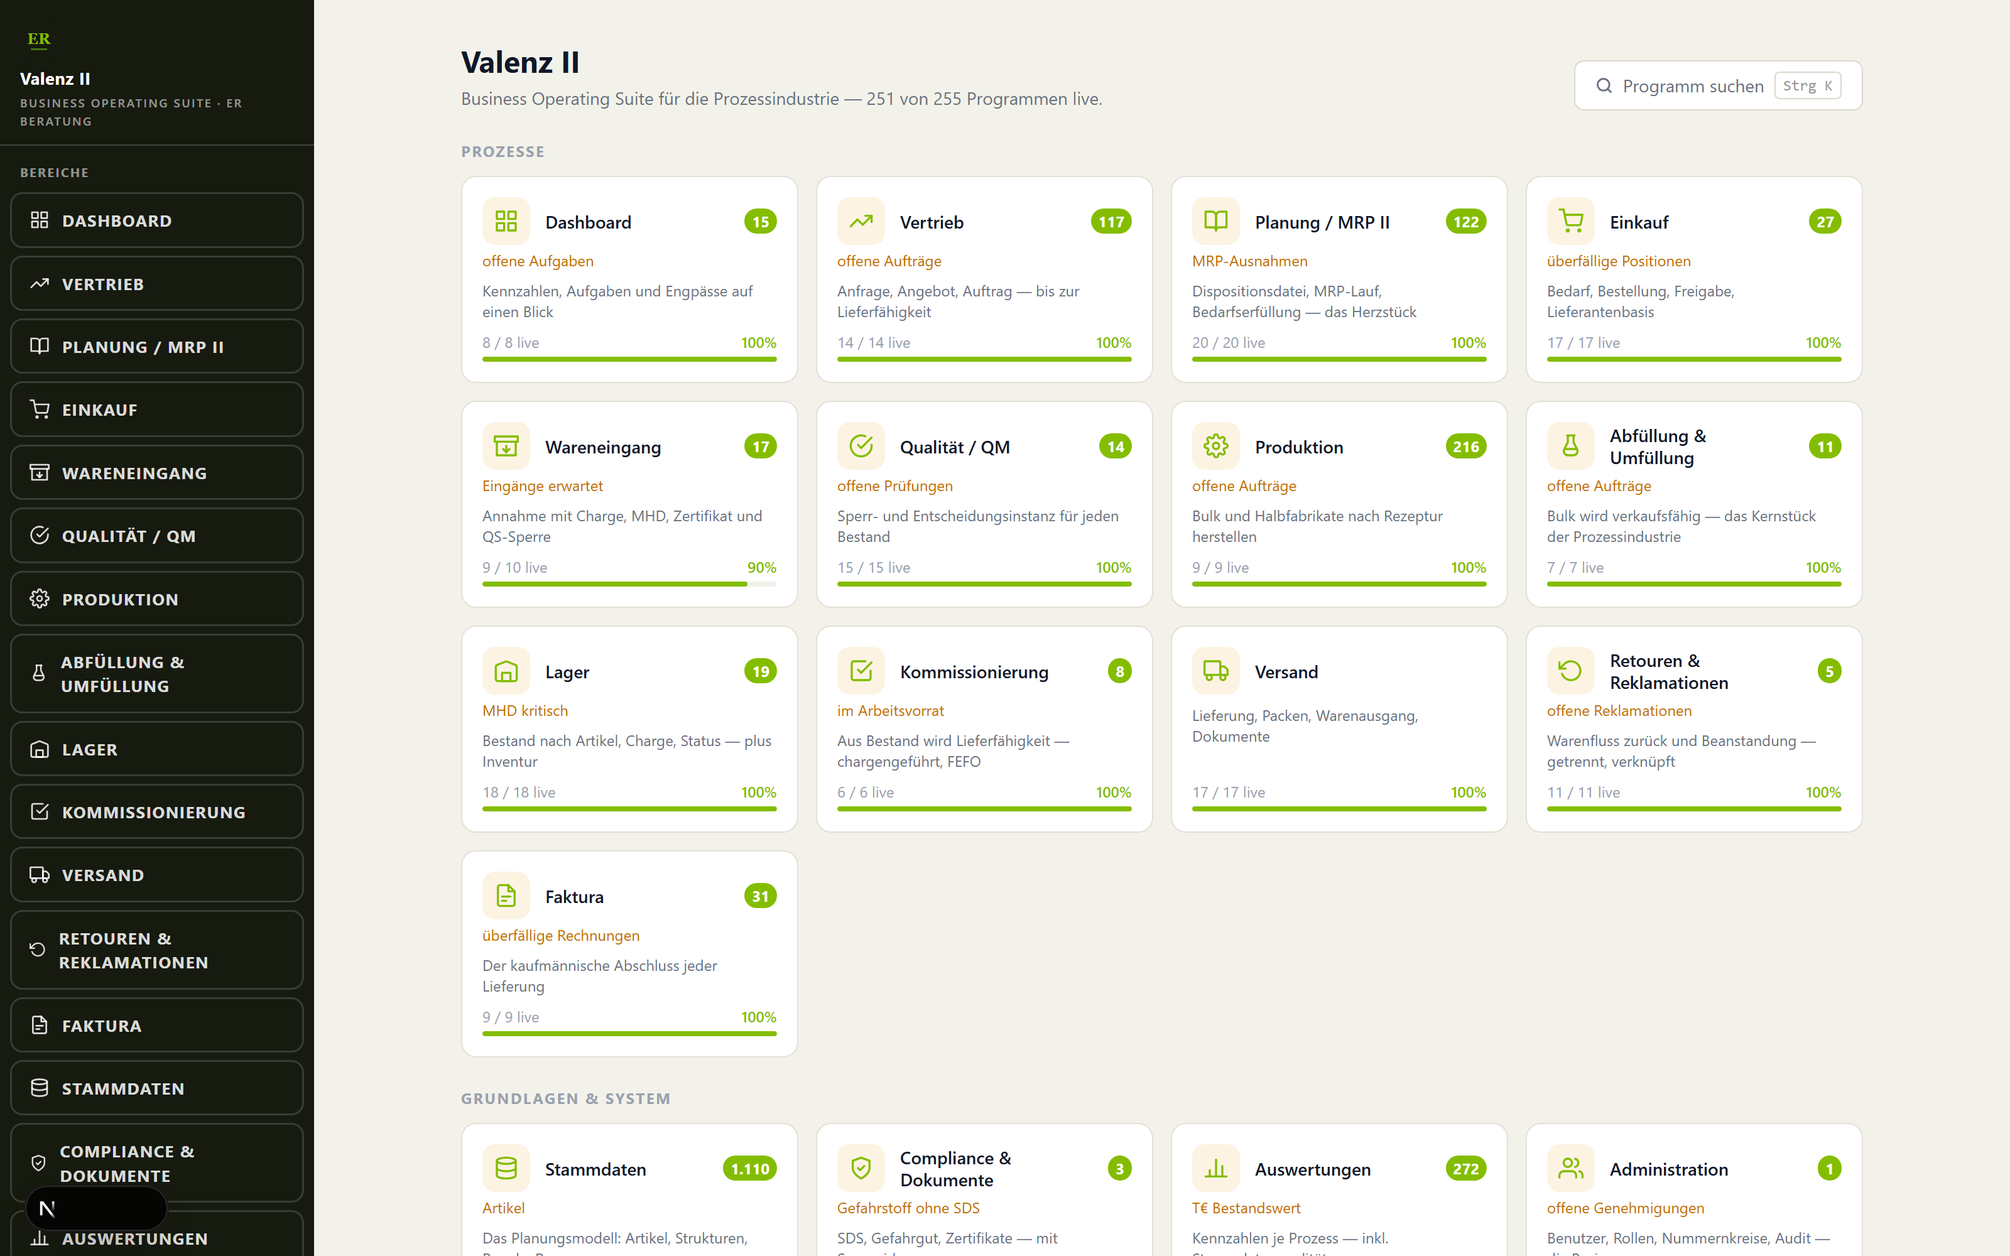Click "MHD kritisch" on the Lager card

pos(525,711)
